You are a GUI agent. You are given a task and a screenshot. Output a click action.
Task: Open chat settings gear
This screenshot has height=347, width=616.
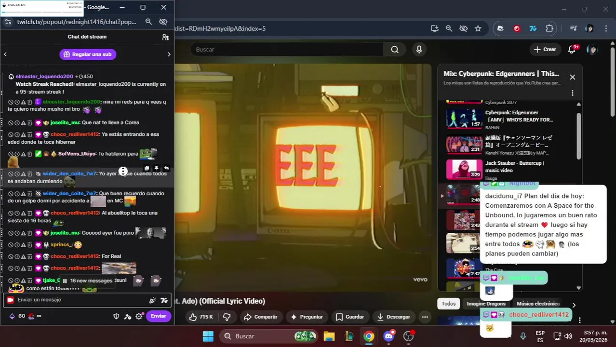139,316
